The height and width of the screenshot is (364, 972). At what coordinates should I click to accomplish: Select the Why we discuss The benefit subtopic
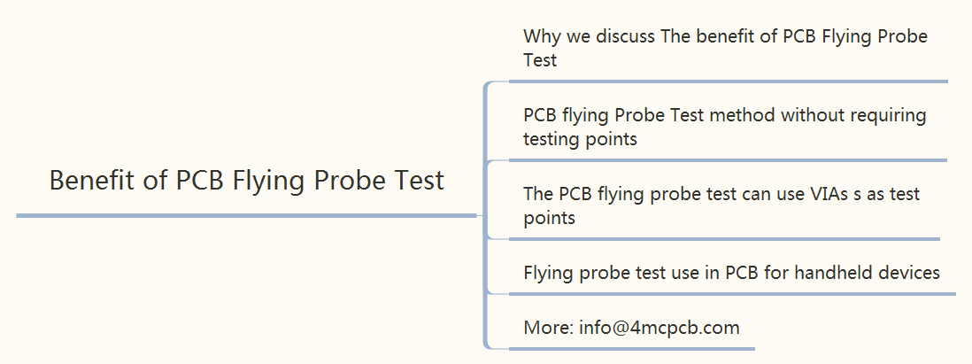coord(725,48)
